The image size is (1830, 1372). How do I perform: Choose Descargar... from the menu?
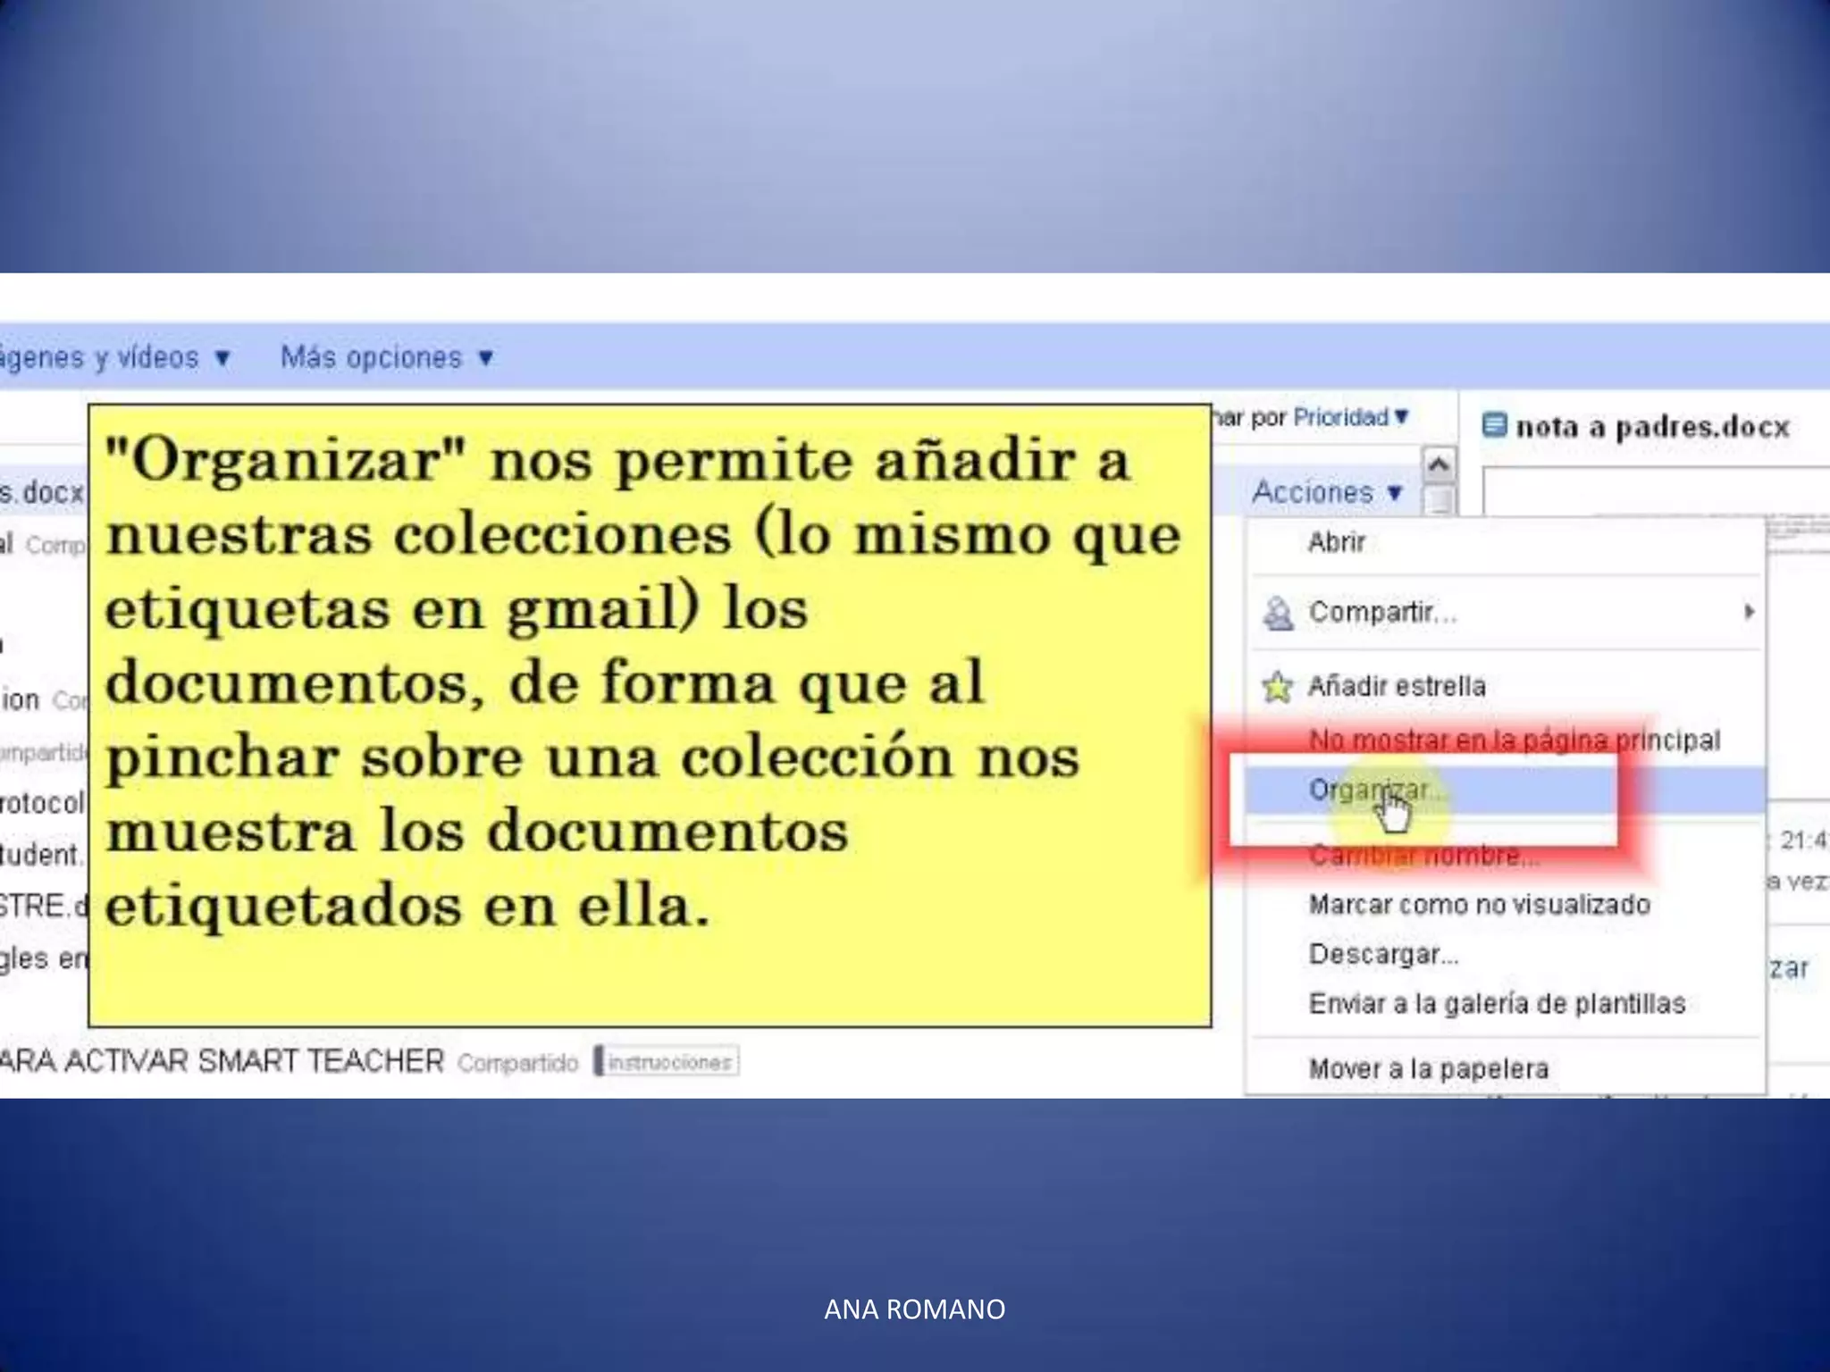point(1382,955)
